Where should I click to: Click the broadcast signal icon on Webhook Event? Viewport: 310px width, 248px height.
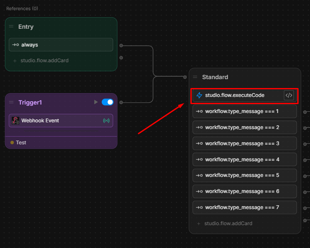click(106, 121)
